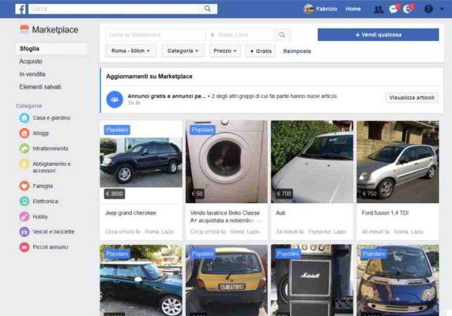Click Fabrizio's profile picture

(309, 9)
